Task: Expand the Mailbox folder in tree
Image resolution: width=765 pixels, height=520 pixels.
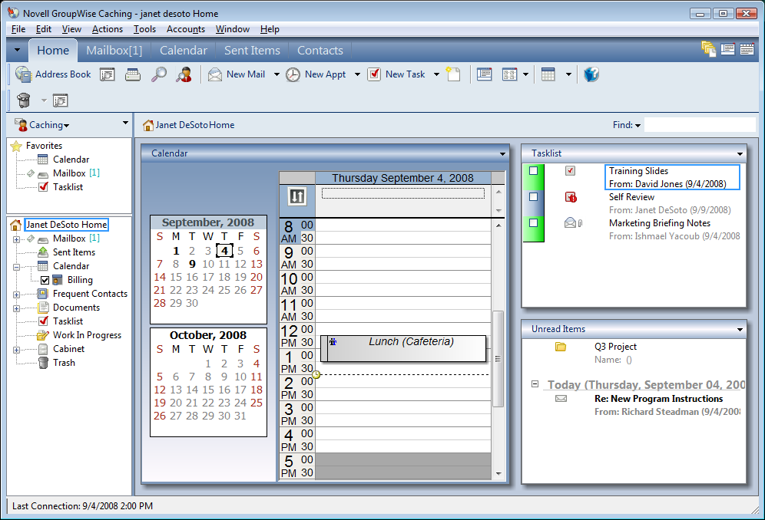Action: point(16,239)
